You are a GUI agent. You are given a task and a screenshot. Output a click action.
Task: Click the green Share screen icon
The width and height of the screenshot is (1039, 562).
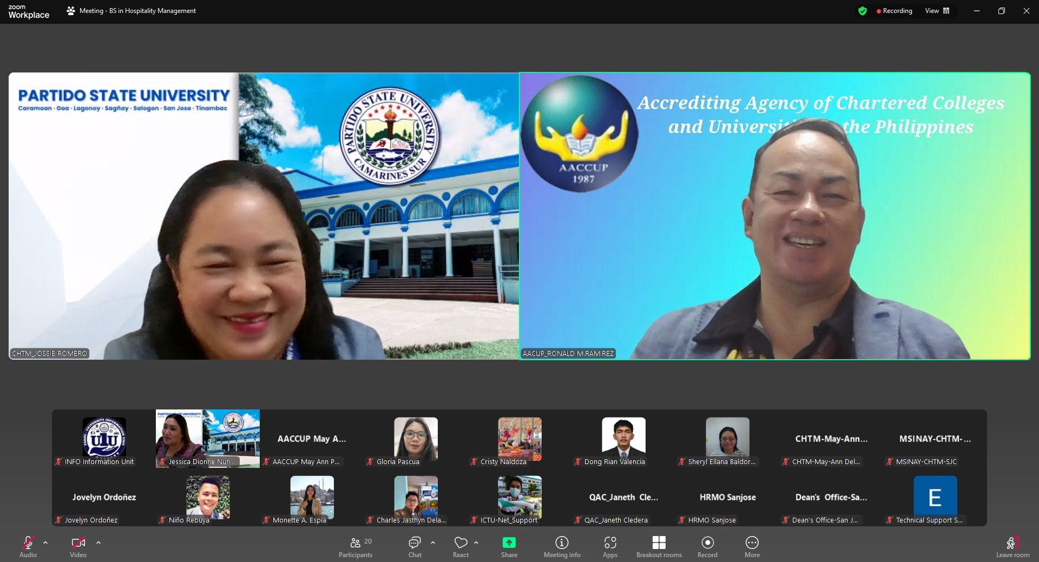(509, 542)
